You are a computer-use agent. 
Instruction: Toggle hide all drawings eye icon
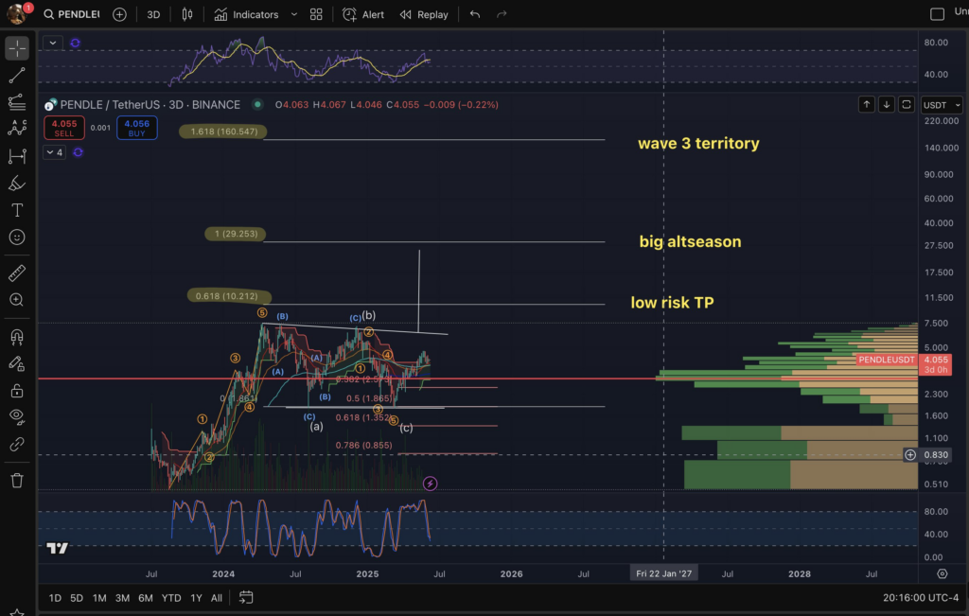coord(17,417)
